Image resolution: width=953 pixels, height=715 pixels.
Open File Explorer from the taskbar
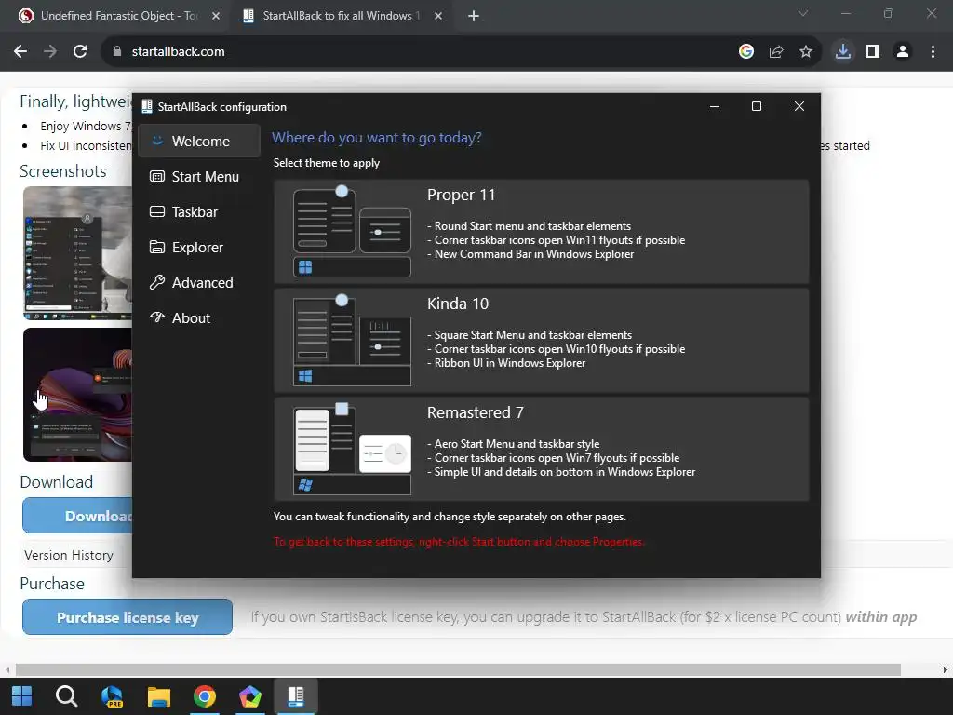[x=158, y=696]
